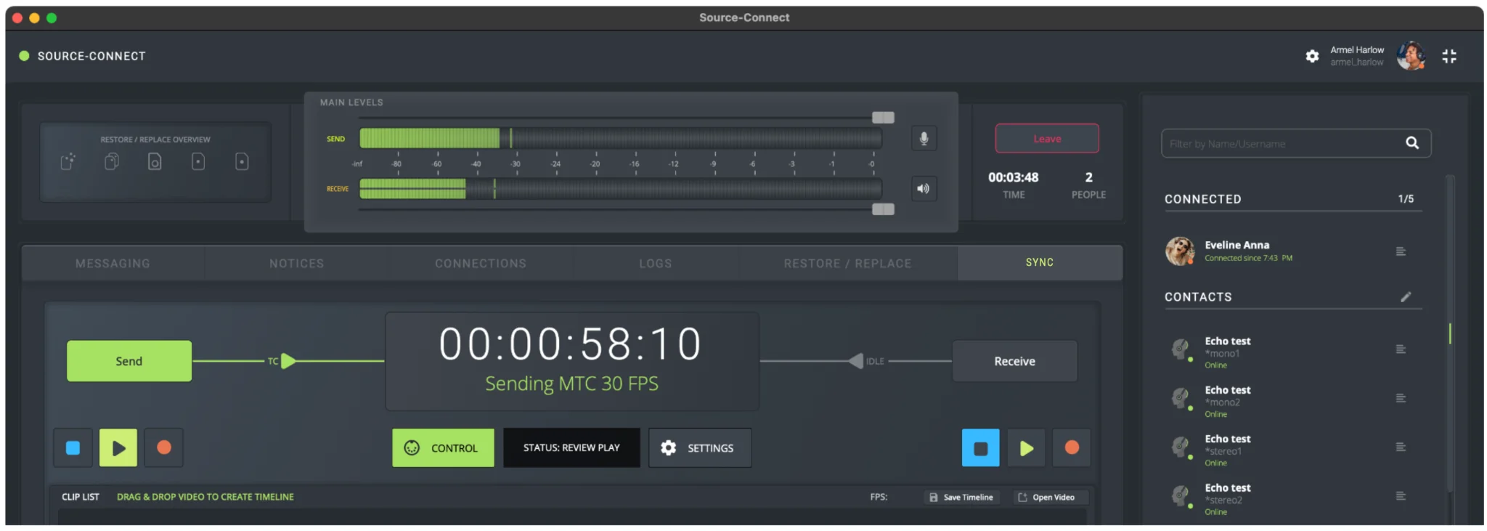The width and height of the screenshot is (1487, 531).
Task: Click the TC arrow indicator after Send
Action: [288, 361]
